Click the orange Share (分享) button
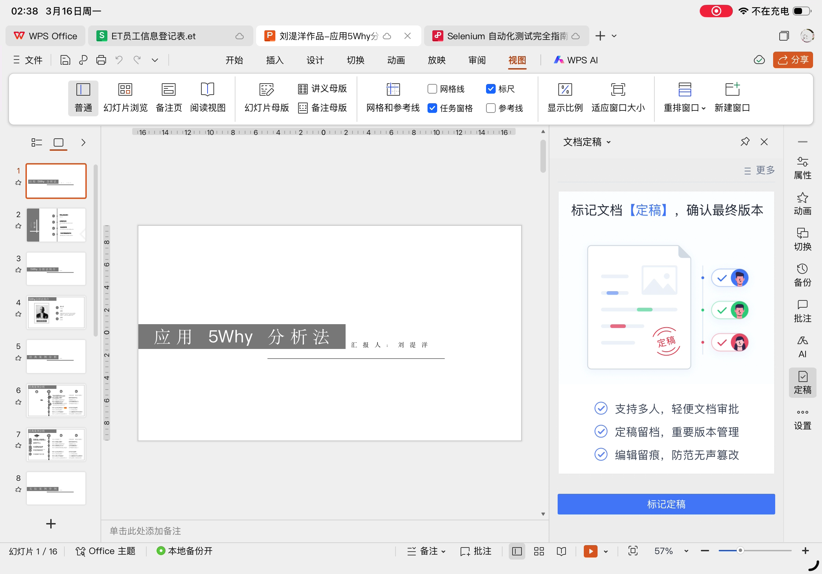The image size is (822, 574). 793,60
